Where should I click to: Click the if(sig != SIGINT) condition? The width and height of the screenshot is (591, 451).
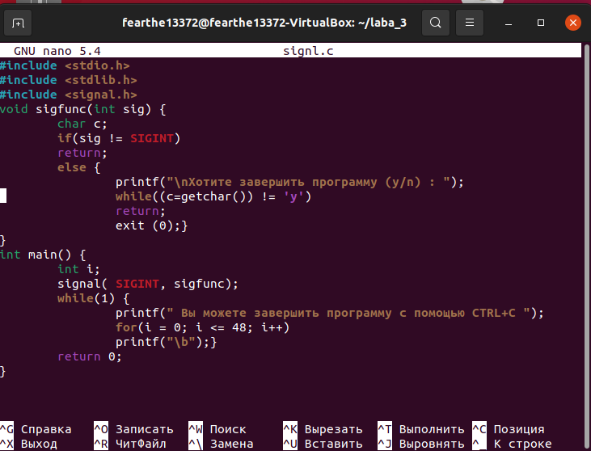119,138
